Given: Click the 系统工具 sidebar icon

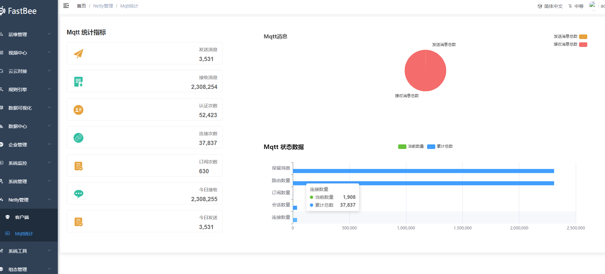Looking at the screenshot, I should click(2, 251).
